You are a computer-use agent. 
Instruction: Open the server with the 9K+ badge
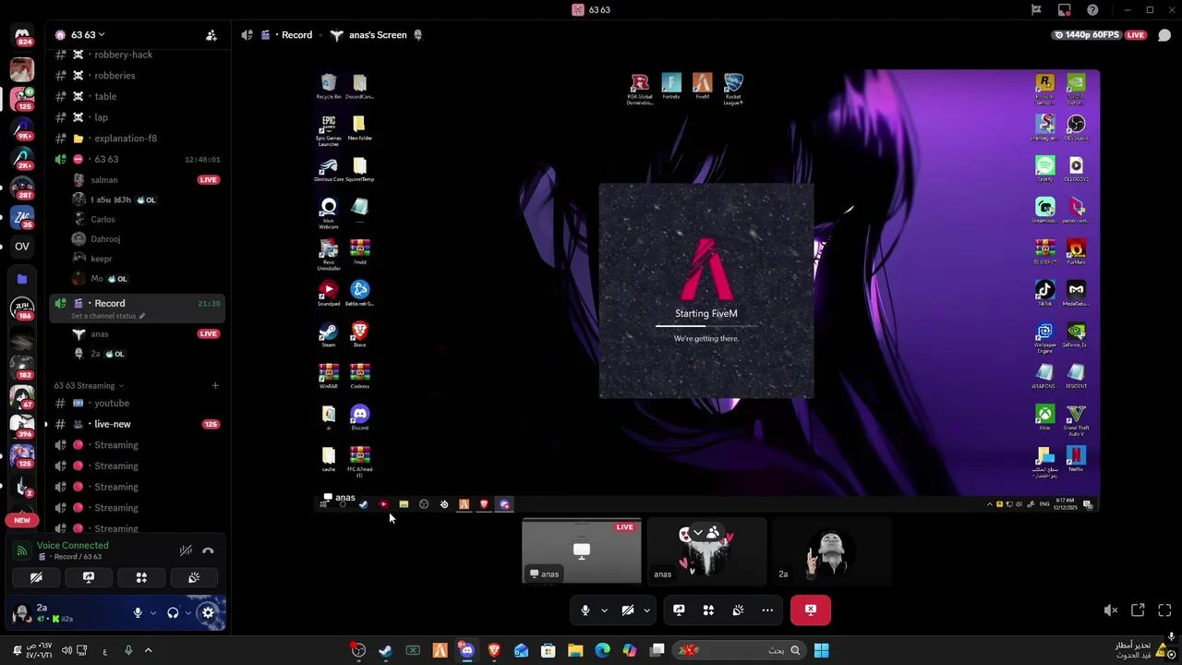click(x=22, y=127)
